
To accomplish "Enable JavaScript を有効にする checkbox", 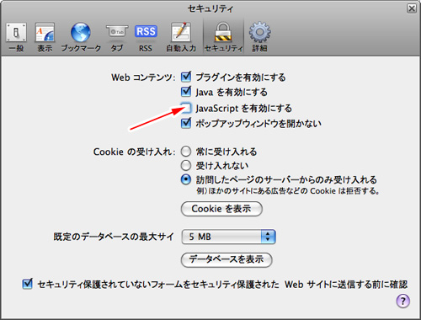I will point(186,108).
